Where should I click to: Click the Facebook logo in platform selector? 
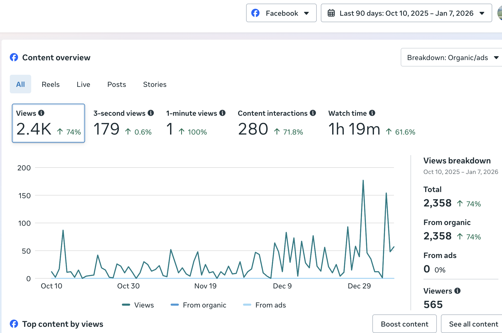(255, 13)
